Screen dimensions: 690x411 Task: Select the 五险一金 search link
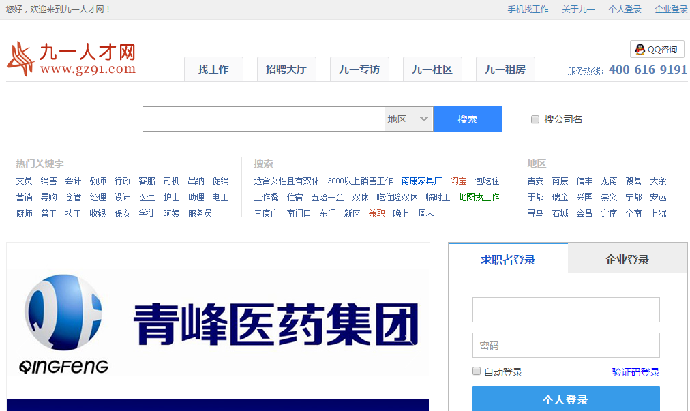pos(327,197)
